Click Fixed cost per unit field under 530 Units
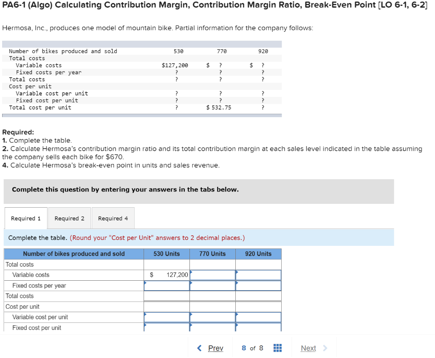Screen dimensions: 435x358 [167, 327]
